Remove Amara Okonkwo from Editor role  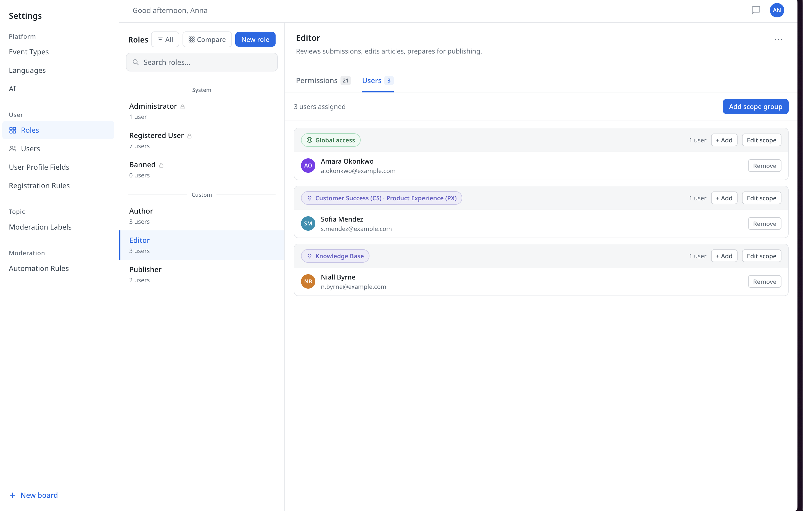pos(764,166)
